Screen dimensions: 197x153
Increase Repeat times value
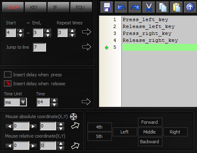tap(72, 31)
